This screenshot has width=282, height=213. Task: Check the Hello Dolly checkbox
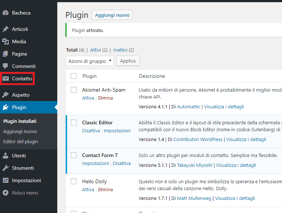click(74, 181)
